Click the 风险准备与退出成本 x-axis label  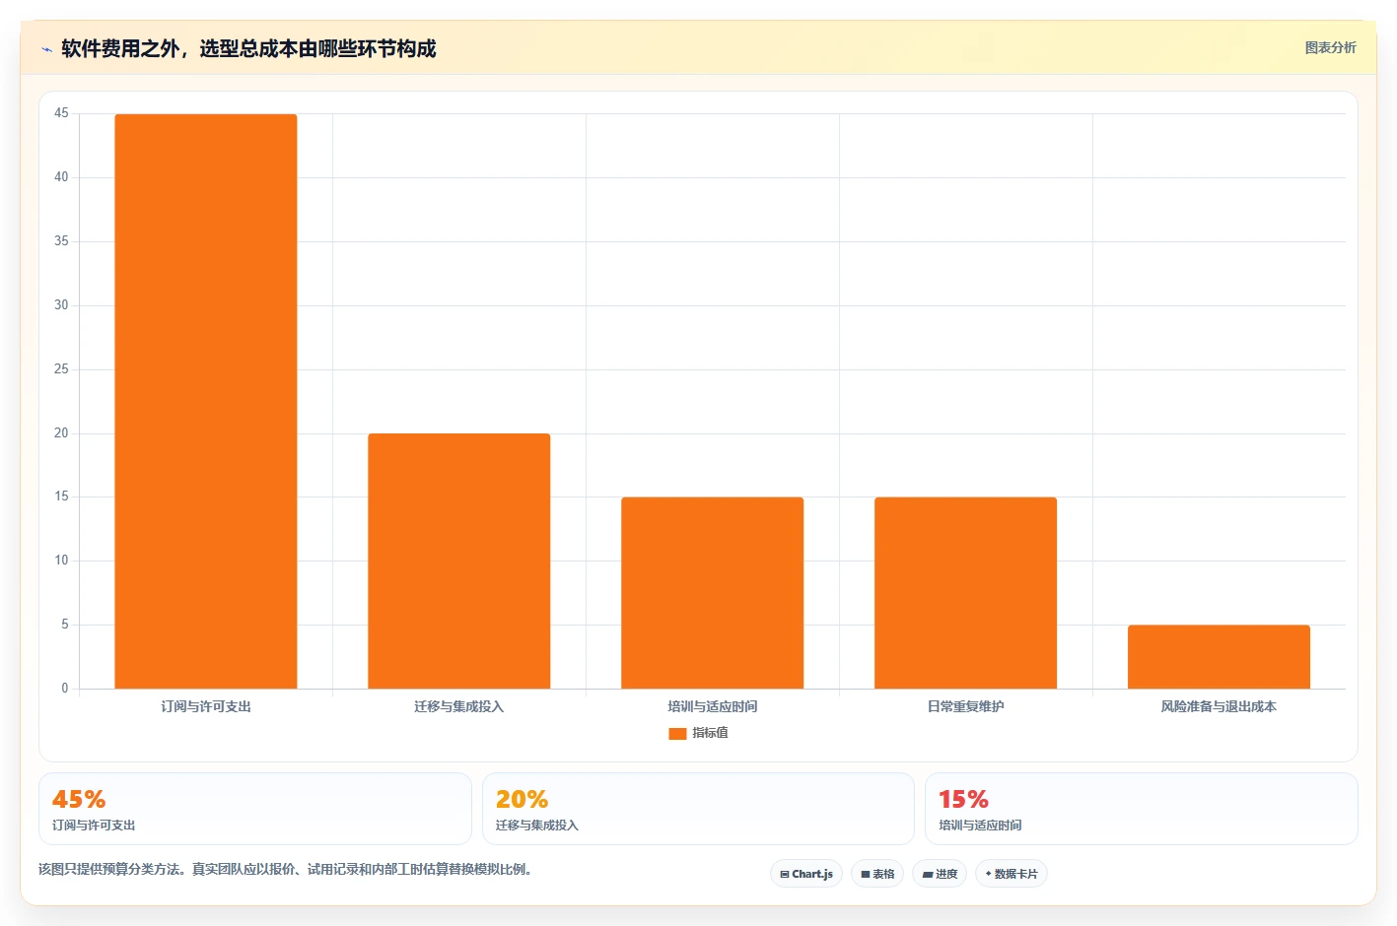click(1219, 706)
